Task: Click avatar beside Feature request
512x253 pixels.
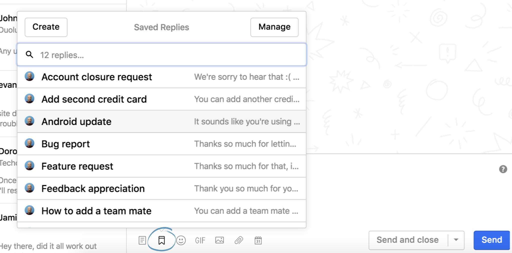Action: (x=29, y=165)
